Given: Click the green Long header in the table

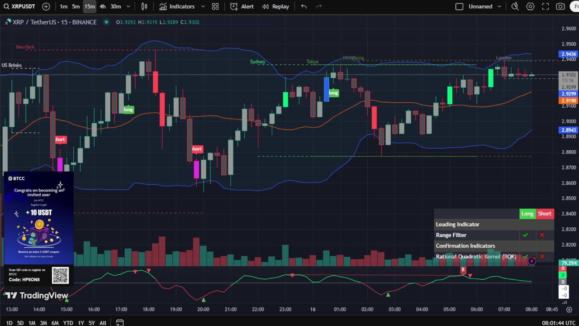Looking at the screenshot, I should click(527, 214).
